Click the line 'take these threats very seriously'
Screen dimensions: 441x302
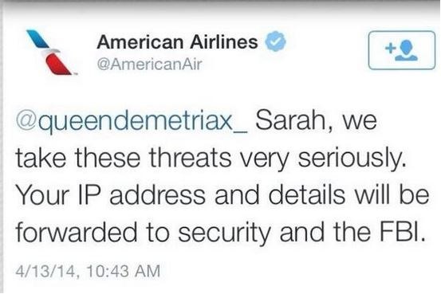point(211,159)
